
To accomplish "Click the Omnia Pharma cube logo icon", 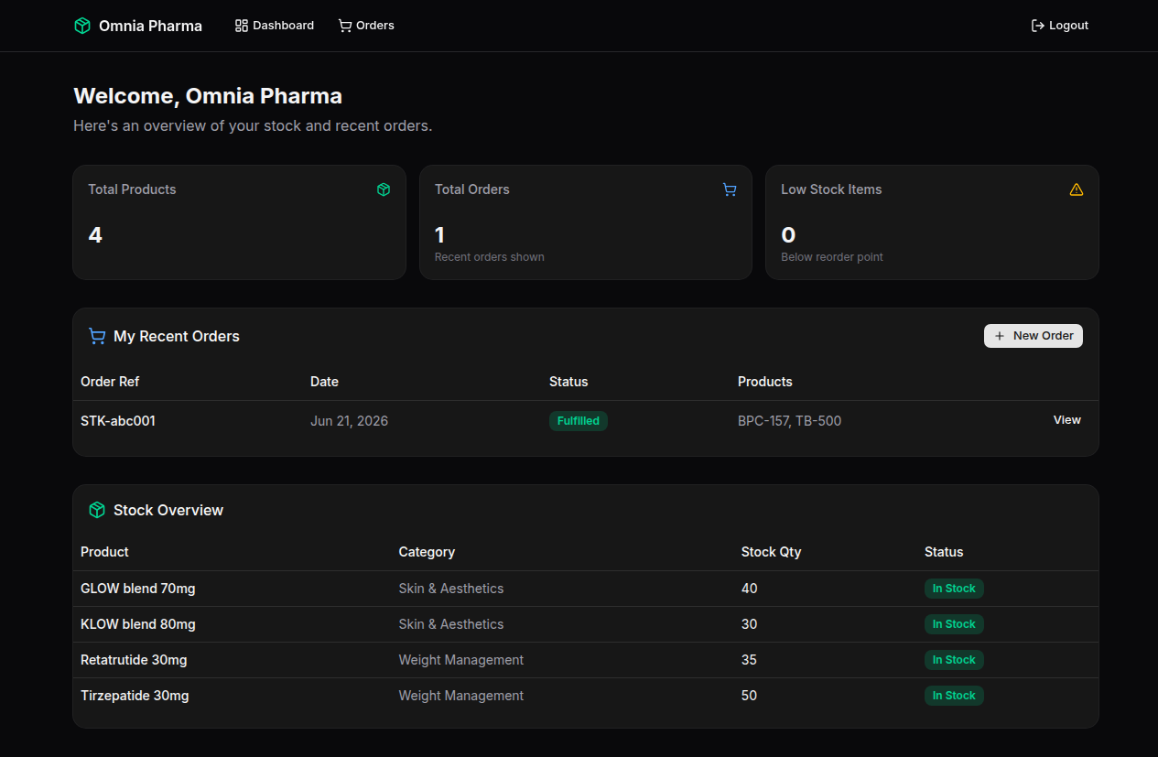I will 82,26.
